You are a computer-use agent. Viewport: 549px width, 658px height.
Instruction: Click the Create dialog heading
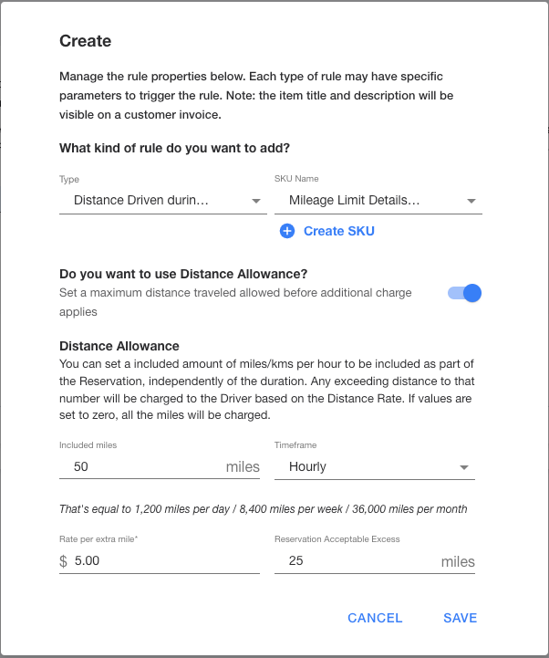[x=86, y=41]
